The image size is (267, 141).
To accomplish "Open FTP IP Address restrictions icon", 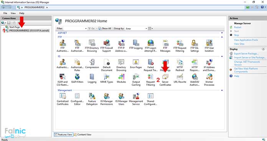I will (x=121, y=46).
